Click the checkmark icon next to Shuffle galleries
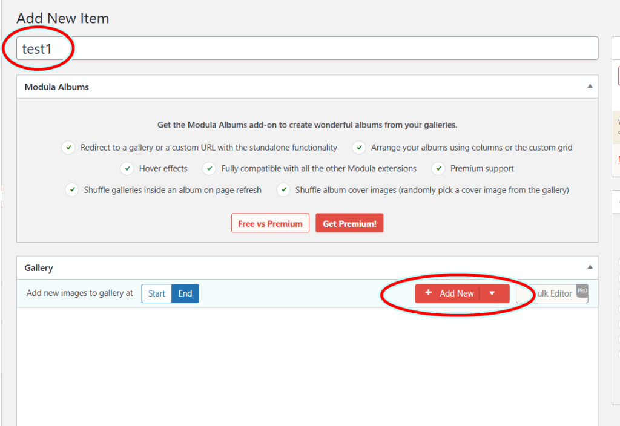This screenshot has height=426, width=620. [72, 190]
